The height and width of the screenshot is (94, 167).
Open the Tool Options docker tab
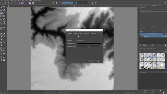click(x=154, y=6)
